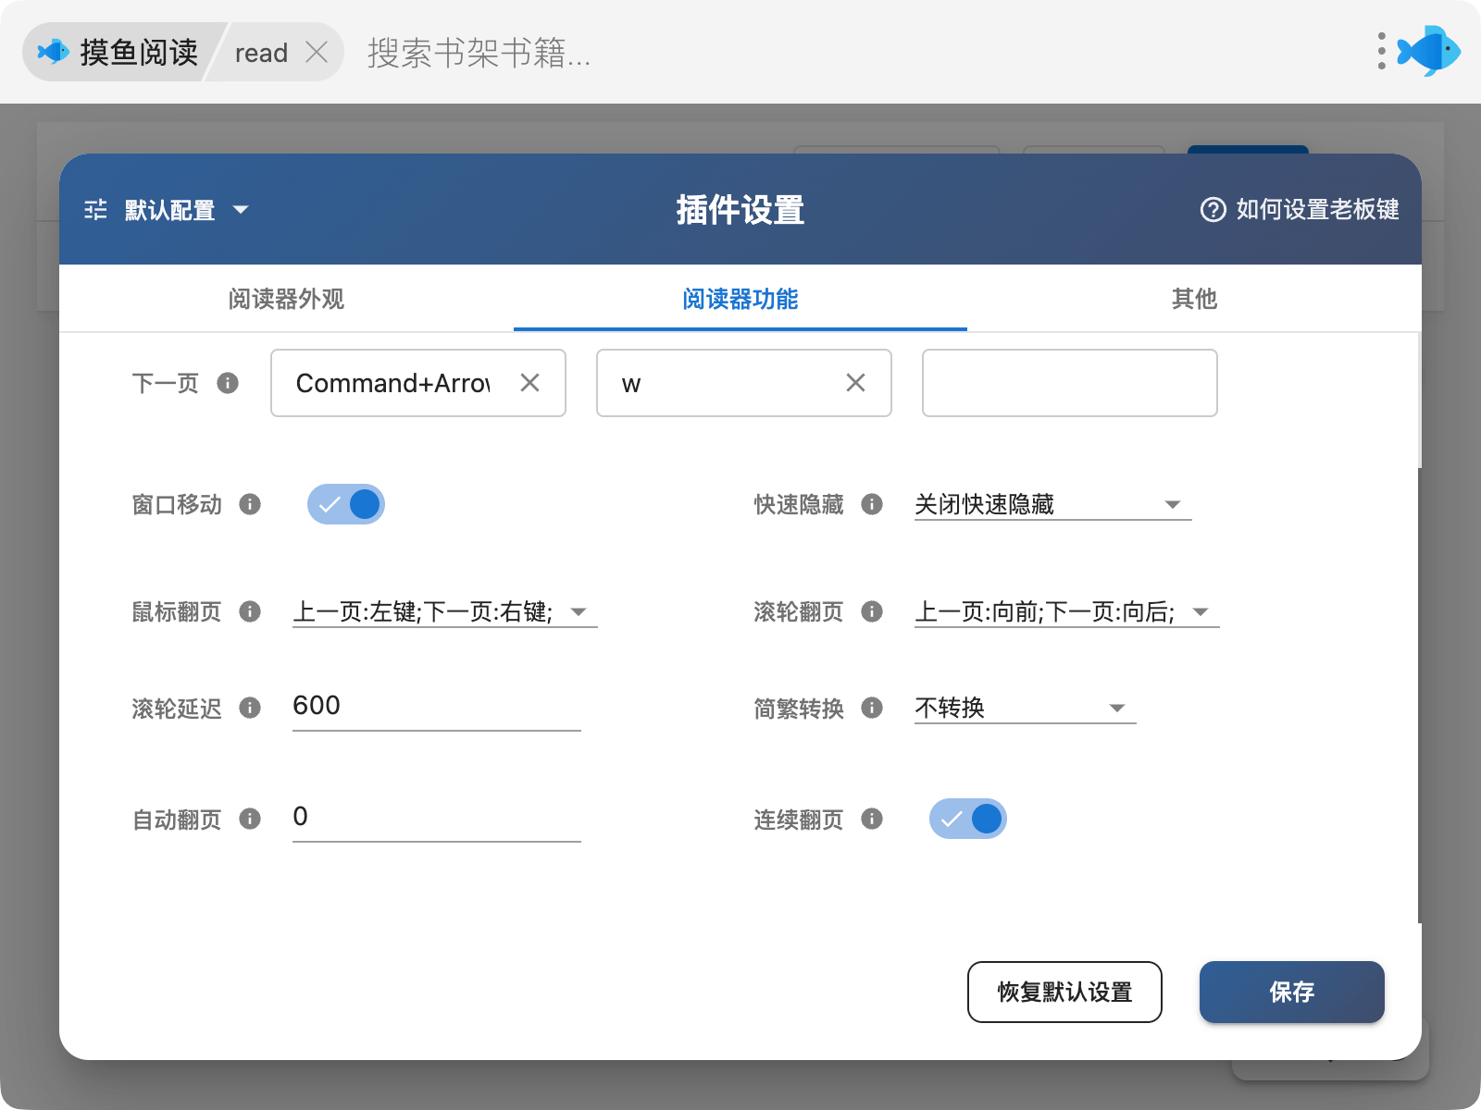Clear the Command+Arrow shortcut field
The width and height of the screenshot is (1481, 1110).
(x=529, y=383)
